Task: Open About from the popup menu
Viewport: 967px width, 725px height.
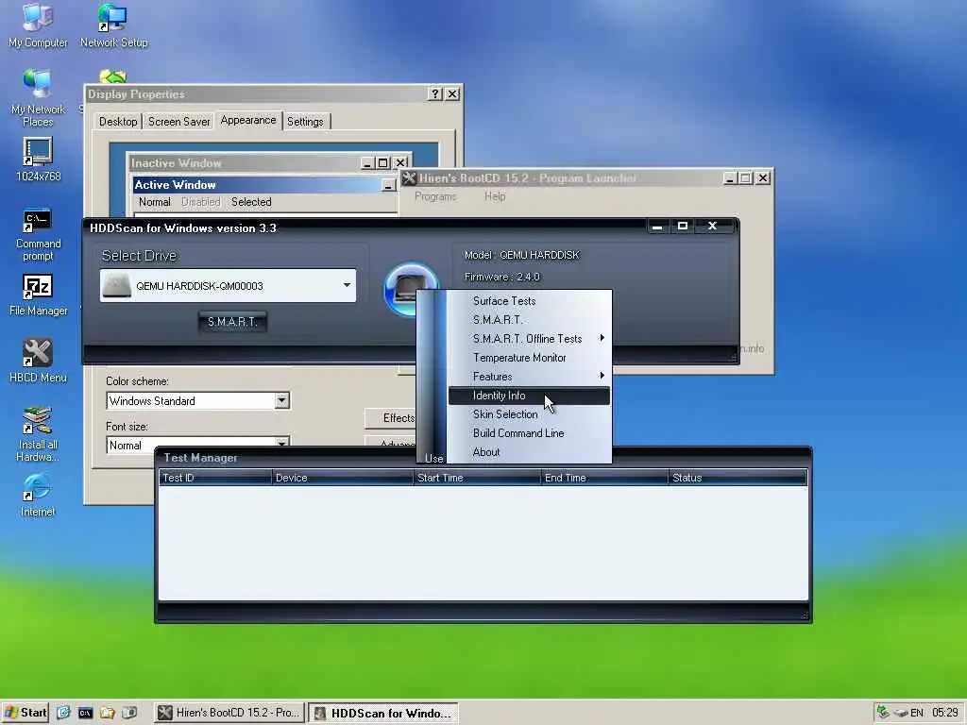Action: [x=529, y=452]
